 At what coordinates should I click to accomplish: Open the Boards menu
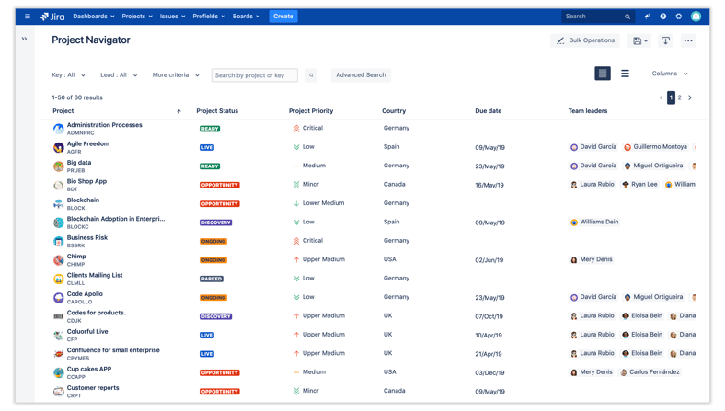tap(246, 17)
